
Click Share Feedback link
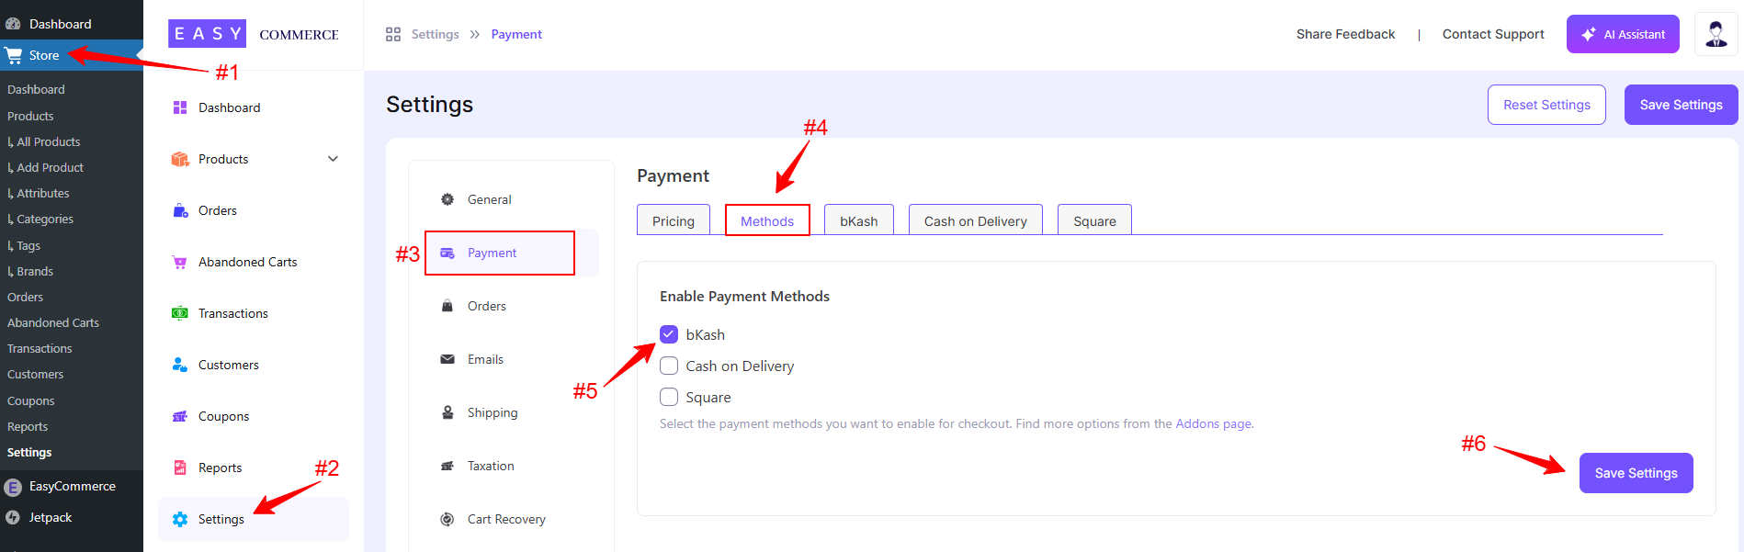tap(1345, 34)
